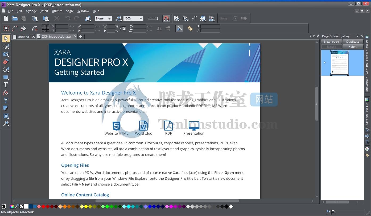Viewport: 371px width, 216px height.
Task: Open the Edit menu
Action: [x=19, y=11]
